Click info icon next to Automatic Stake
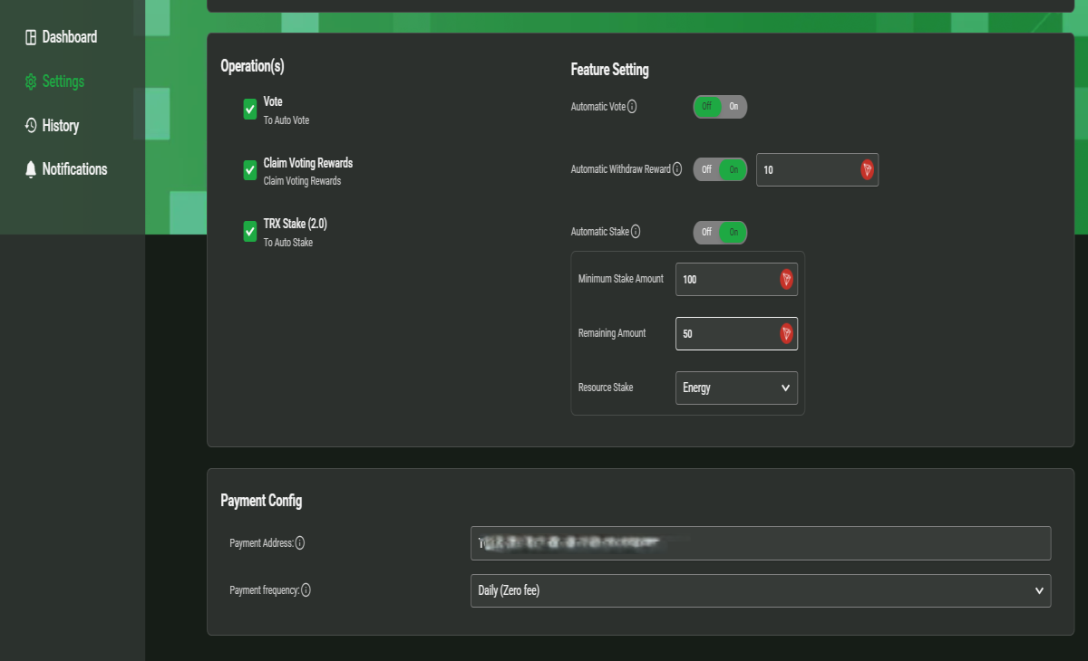 point(636,232)
